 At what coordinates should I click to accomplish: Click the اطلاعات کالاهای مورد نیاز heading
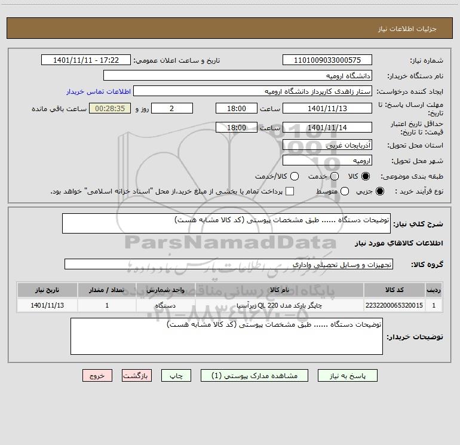click(x=398, y=243)
